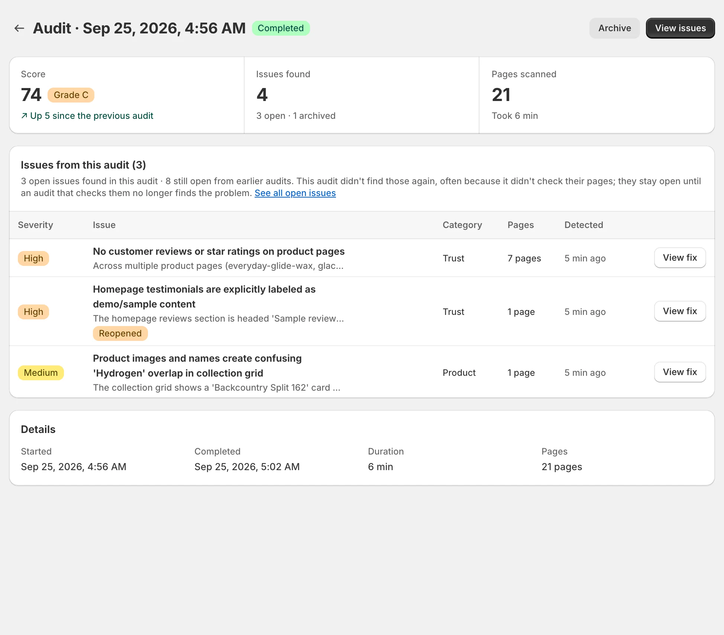Open 'No customer reviews or star ratings' issue
The width and height of the screenshot is (724, 635).
tap(219, 251)
